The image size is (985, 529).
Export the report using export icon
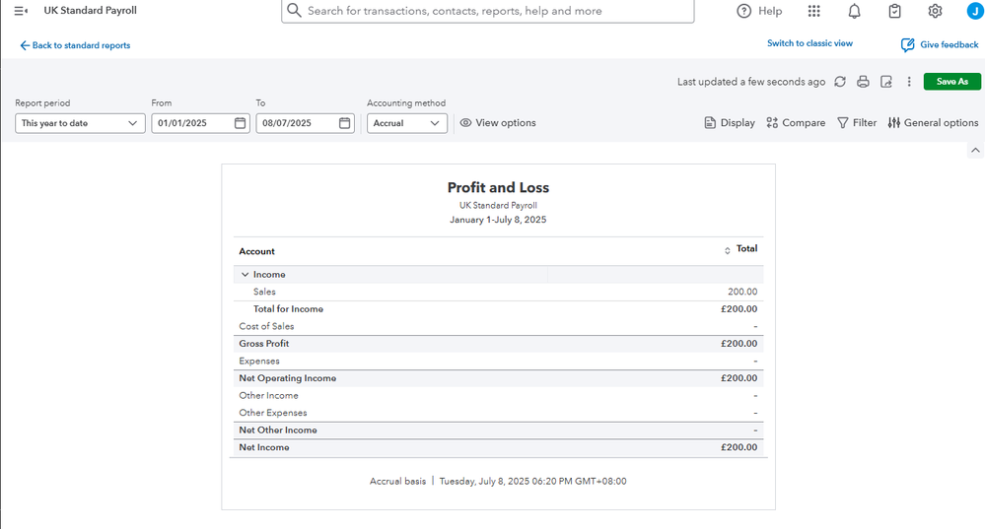[886, 82]
